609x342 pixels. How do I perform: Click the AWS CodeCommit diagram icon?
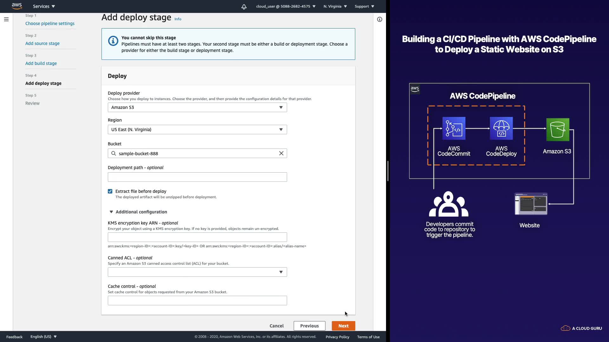tap(454, 128)
